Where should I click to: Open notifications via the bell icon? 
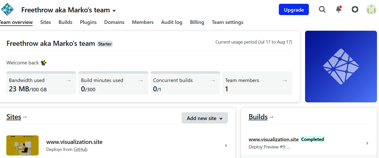tap(338, 10)
